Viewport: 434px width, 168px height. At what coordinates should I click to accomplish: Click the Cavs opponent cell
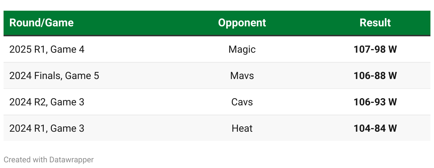(x=242, y=102)
